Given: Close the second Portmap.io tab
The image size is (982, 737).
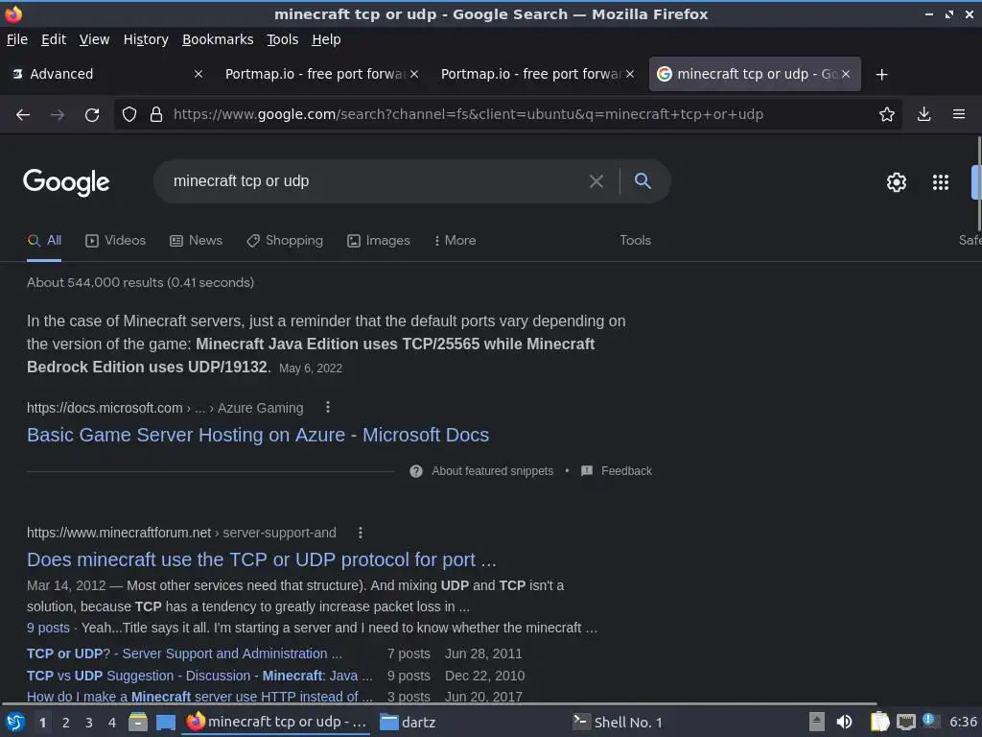Looking at the screenshot, I should (630, 74).
